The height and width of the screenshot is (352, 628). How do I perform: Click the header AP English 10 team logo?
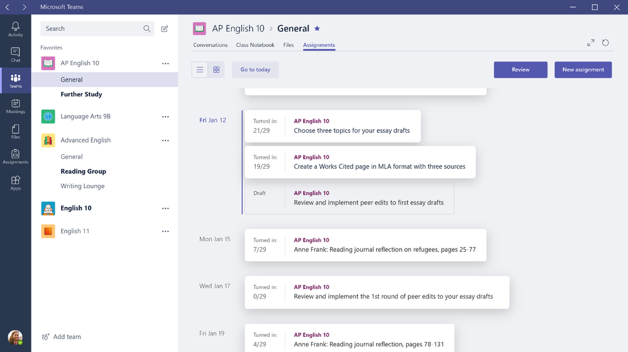(199, 28)
